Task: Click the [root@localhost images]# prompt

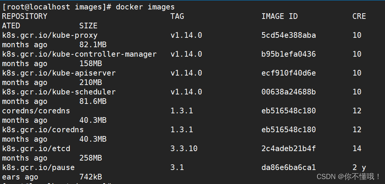Action: pyautogui.click(x=57, y=7)
